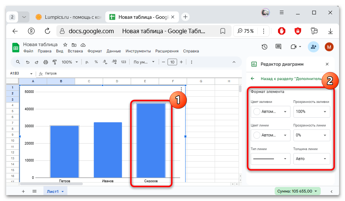Open the Цвет заливки color picker
Screen dimensions: 345x201
pyautogui.click(x=270, y=112)
